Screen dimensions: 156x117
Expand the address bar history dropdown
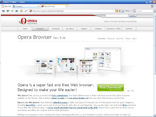click(123, 11)
